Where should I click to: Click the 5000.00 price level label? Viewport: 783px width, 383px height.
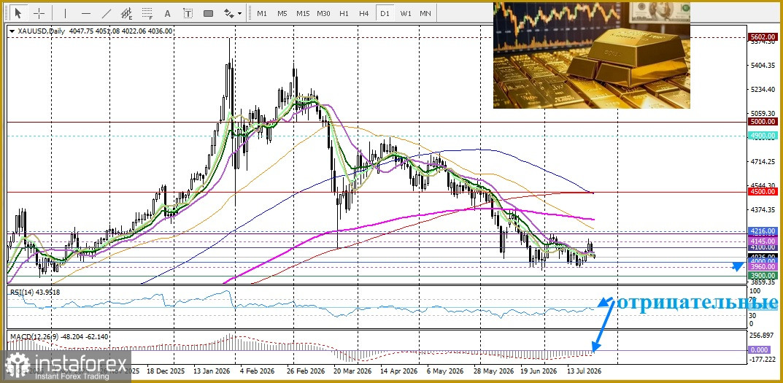tap(763, 121)
